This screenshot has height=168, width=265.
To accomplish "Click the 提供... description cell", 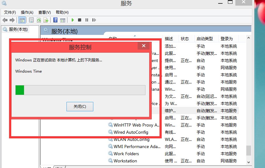I will [x=170, y=60].
